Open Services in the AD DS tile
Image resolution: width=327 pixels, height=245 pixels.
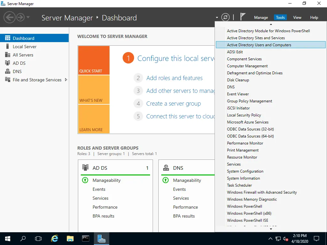pos(101,198)
